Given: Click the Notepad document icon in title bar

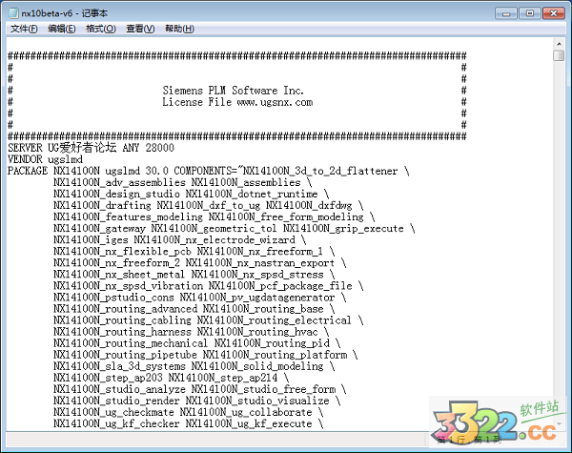Looking at the screenshot, I should pyautogui.click(x=13, y=13).
